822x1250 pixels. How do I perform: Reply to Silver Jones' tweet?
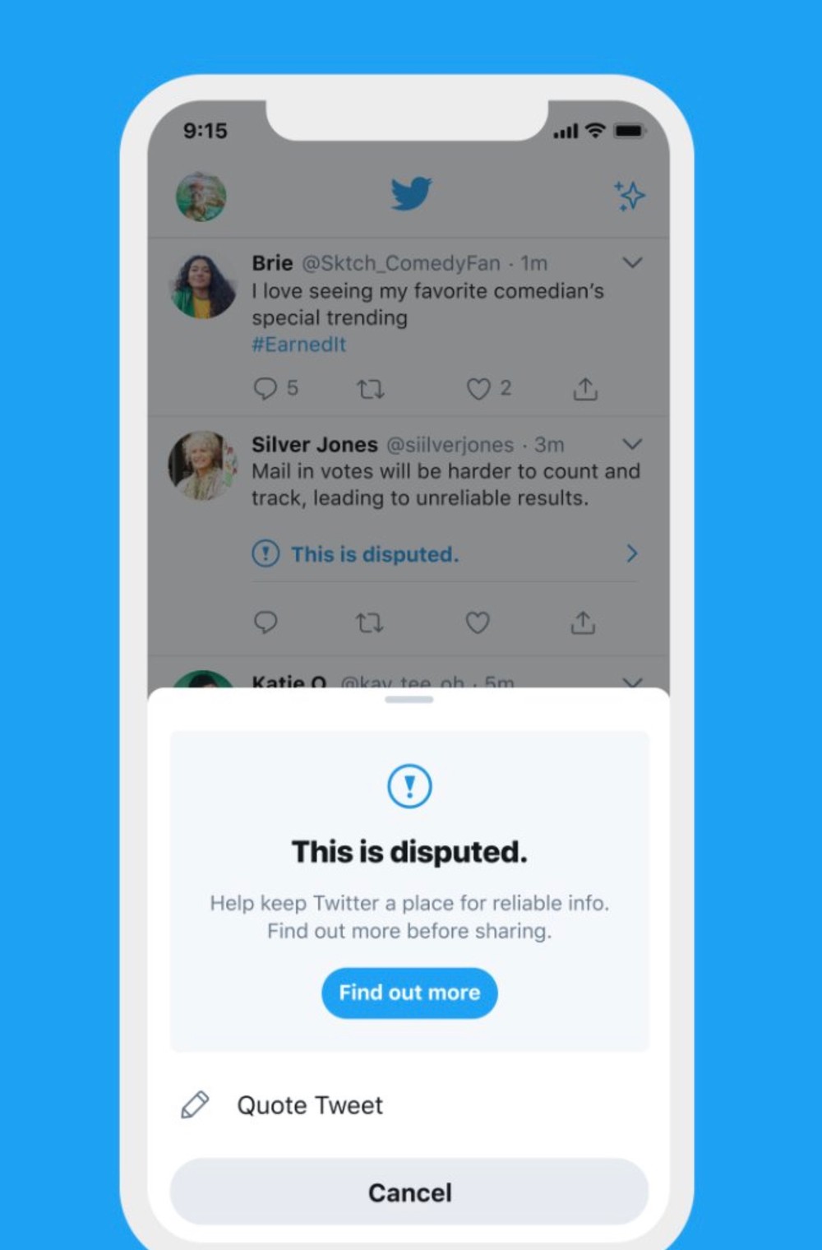coord(265,622)
